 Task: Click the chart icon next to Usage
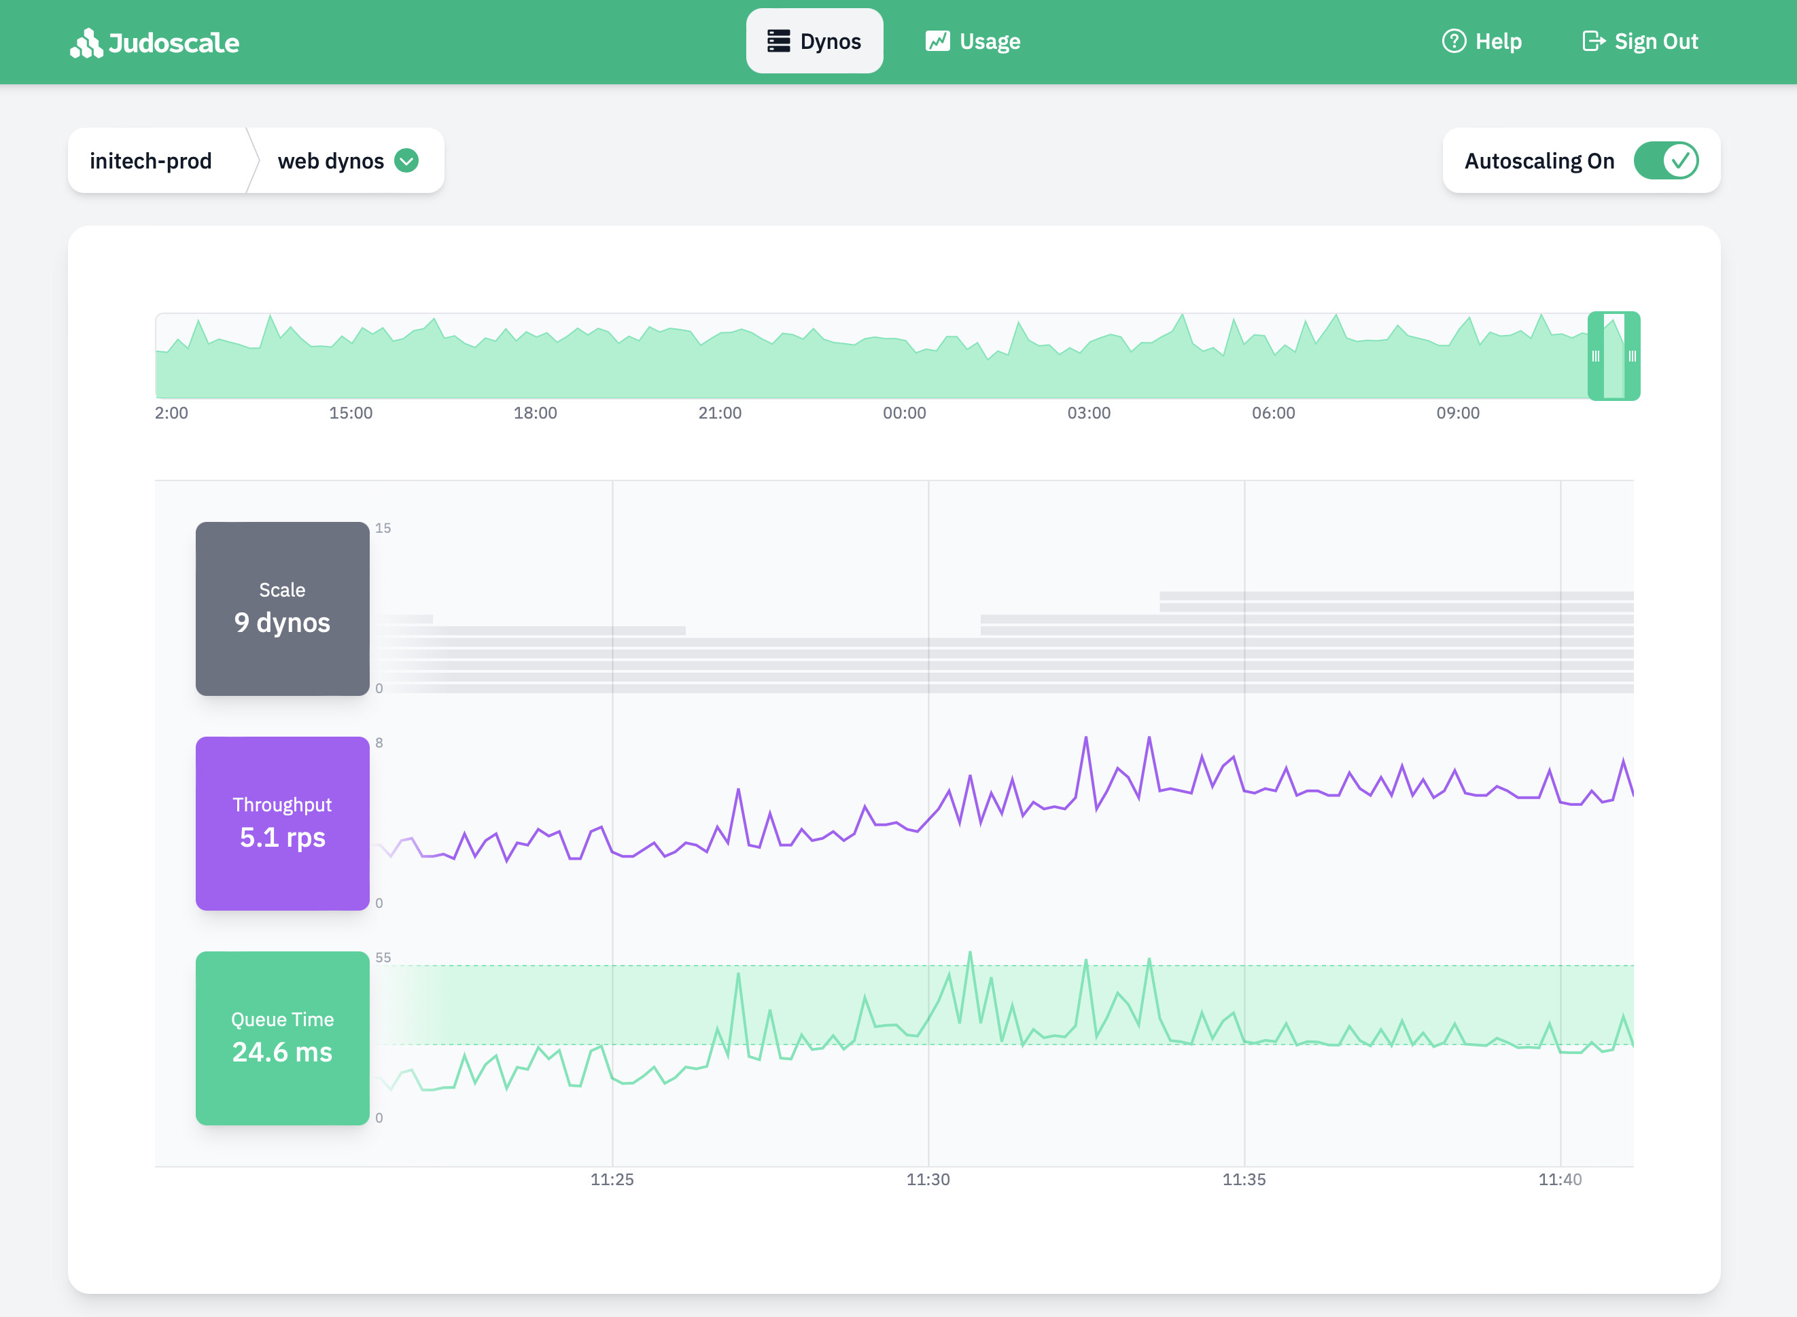[937, 40]
